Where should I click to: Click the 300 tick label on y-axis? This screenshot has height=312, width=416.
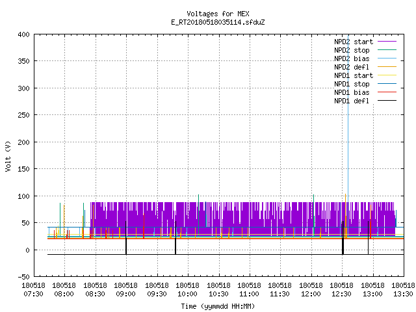coord(23,88)
